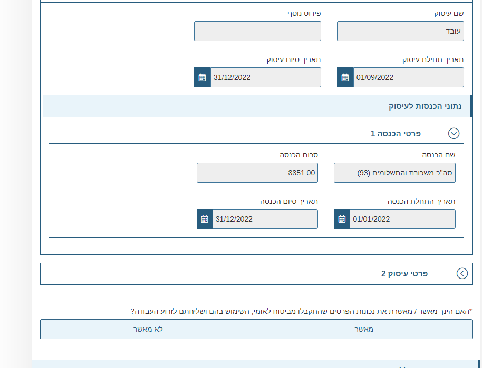Click the שם עיסוק label
The image size is (482, 368).
click(x=449, y=13)
